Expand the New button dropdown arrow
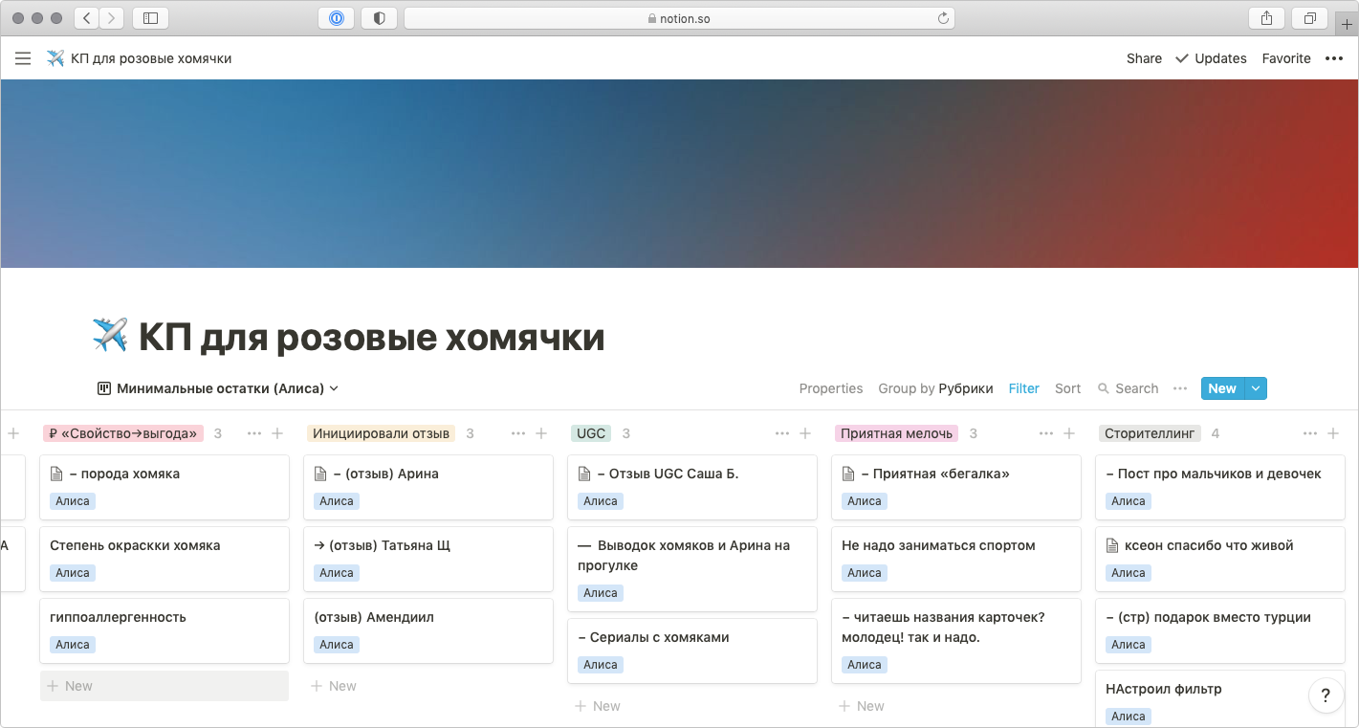1359x728 pixels. tap(1257, 388)
